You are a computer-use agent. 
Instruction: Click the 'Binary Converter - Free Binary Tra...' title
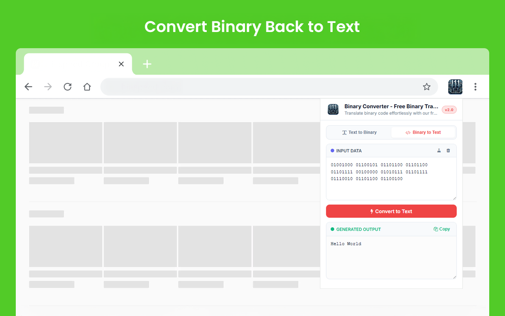[x=391, y=107]
